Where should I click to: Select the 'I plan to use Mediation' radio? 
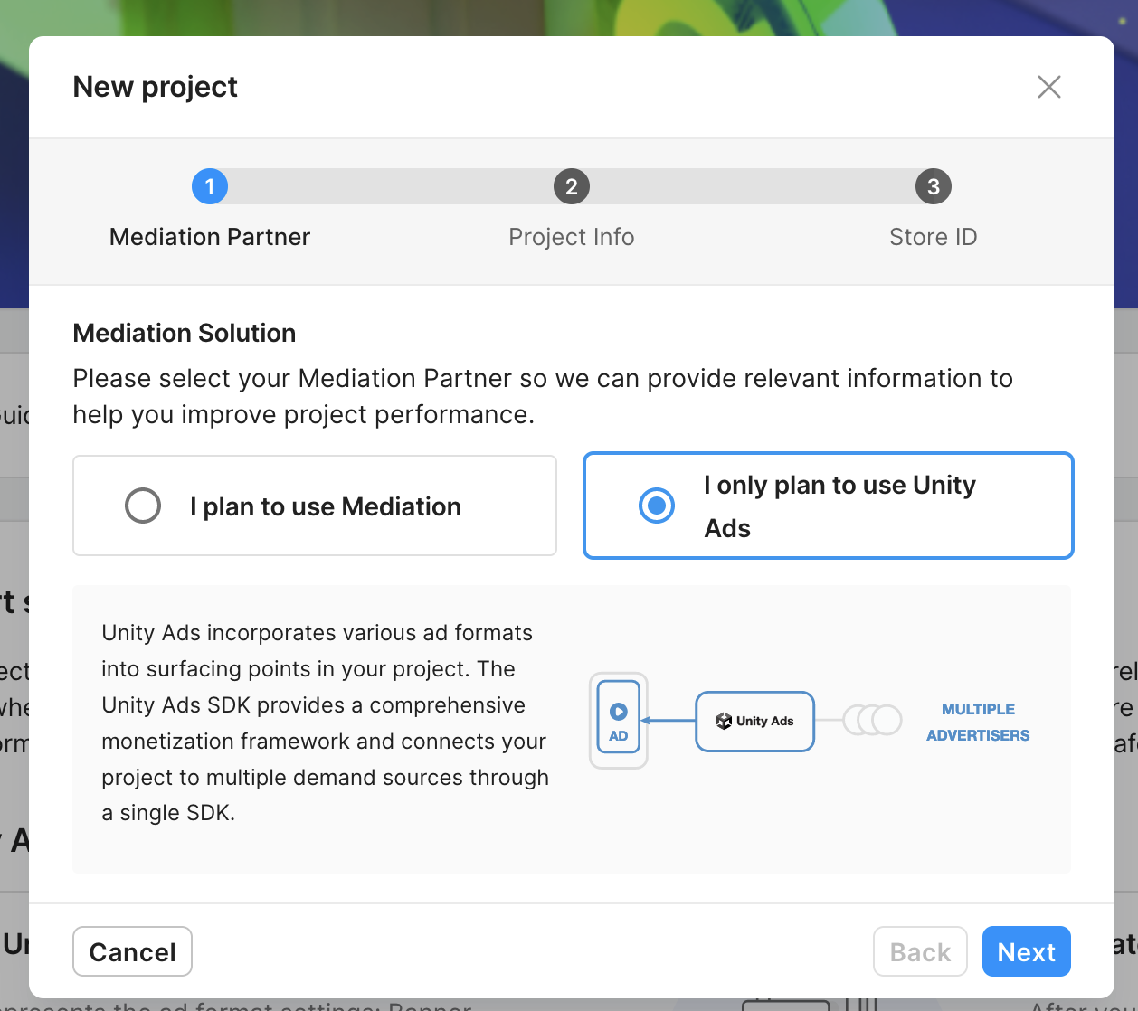coord(143,505)
